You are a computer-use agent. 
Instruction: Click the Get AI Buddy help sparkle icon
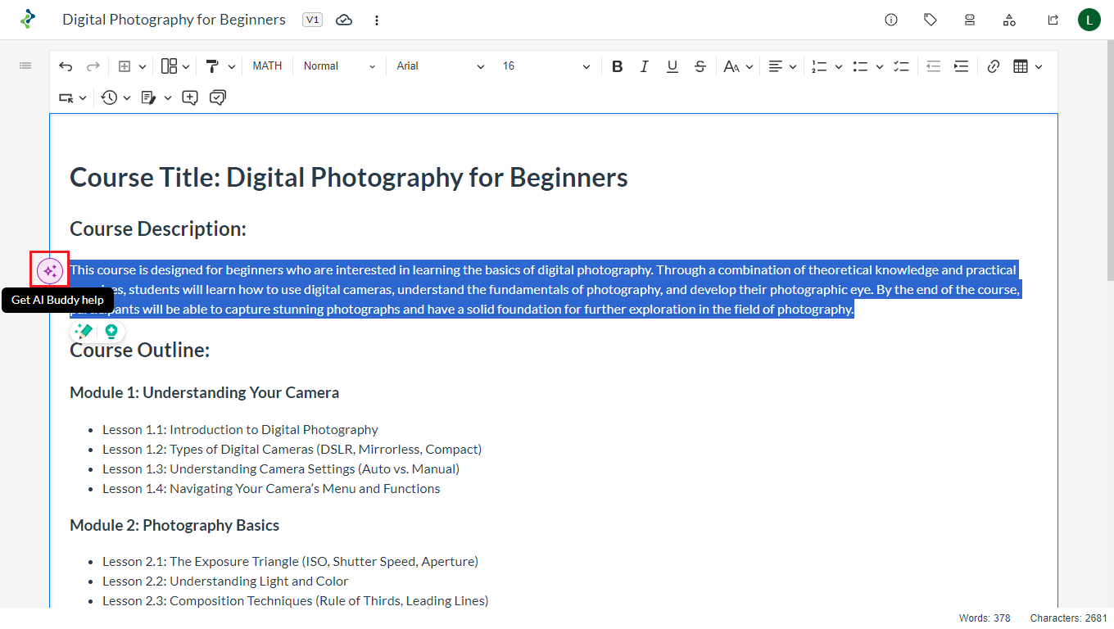click(50, 270)
